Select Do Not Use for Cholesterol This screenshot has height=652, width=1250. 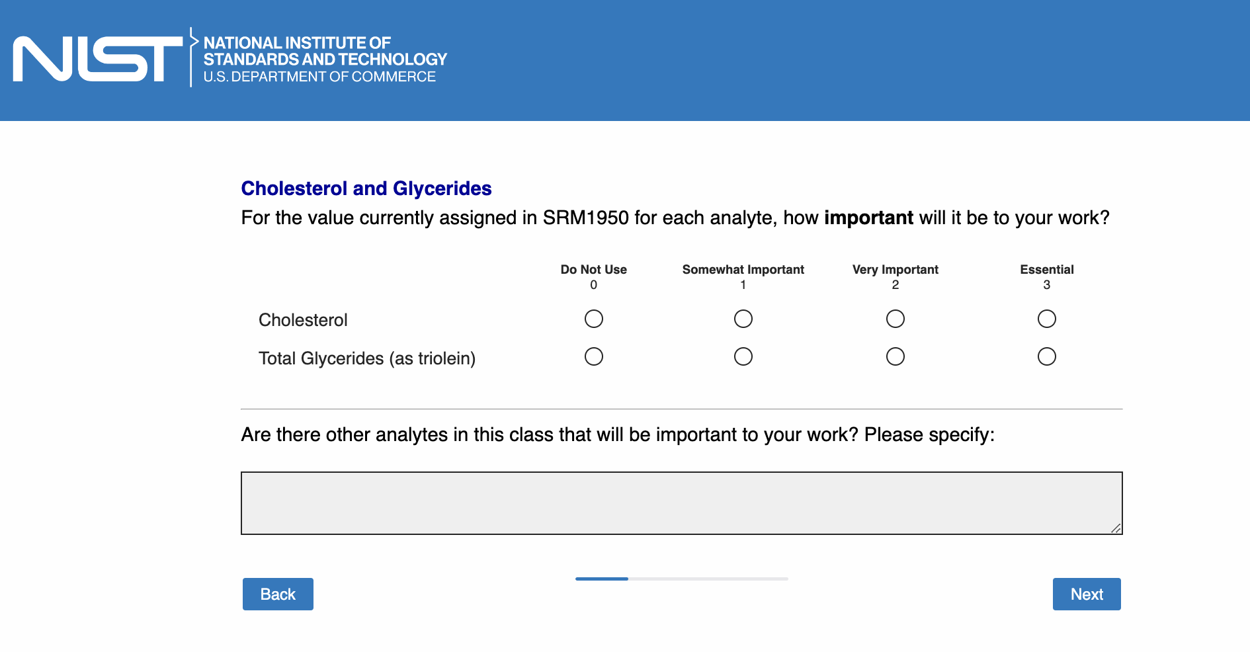593,319
